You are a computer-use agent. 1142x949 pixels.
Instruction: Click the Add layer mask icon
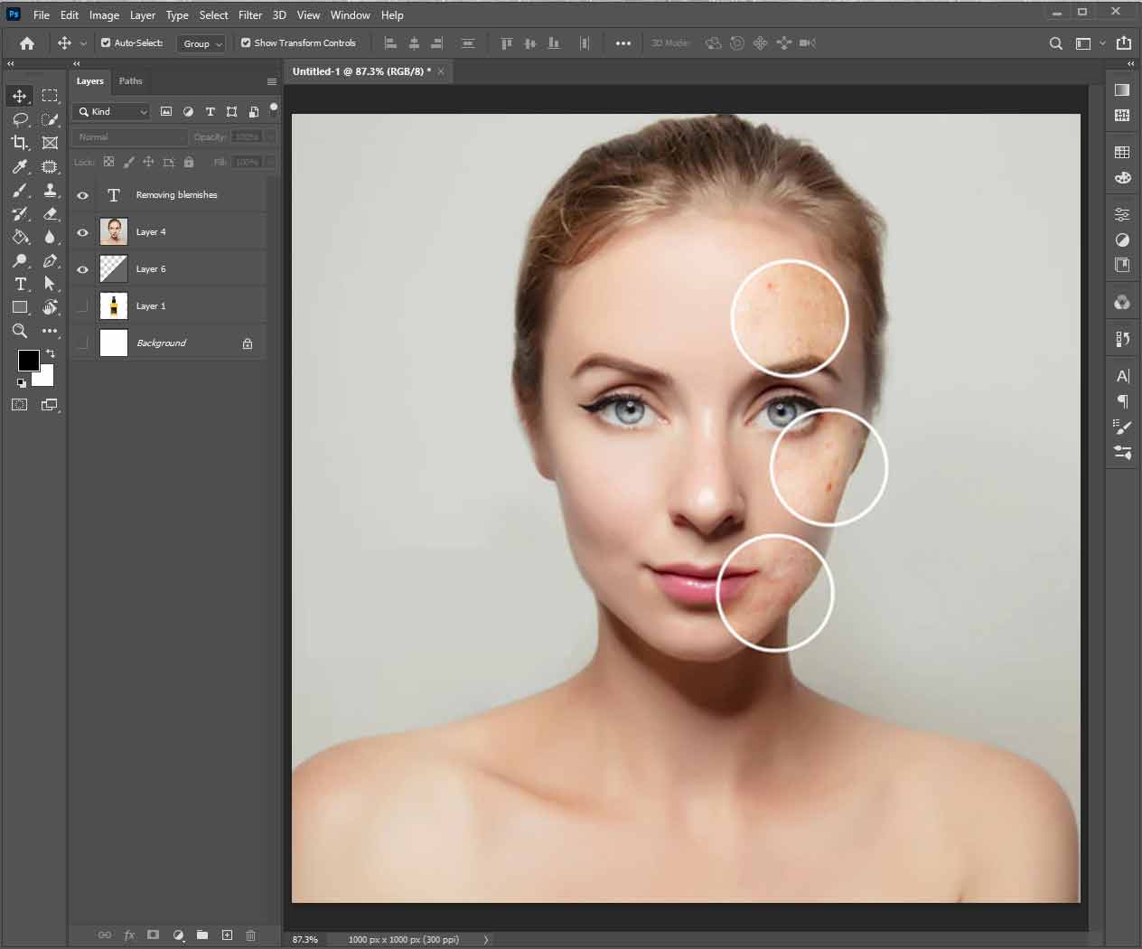(x=154, y=935)
